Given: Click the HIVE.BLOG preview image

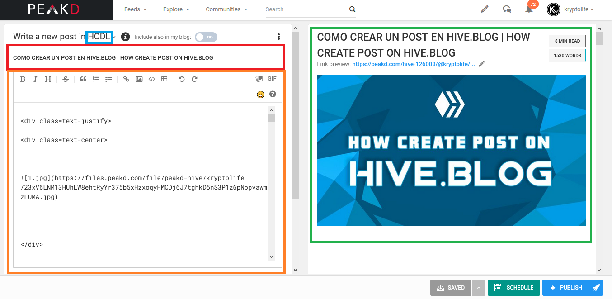Looking at the screenshot, I should tap(452, 150).
